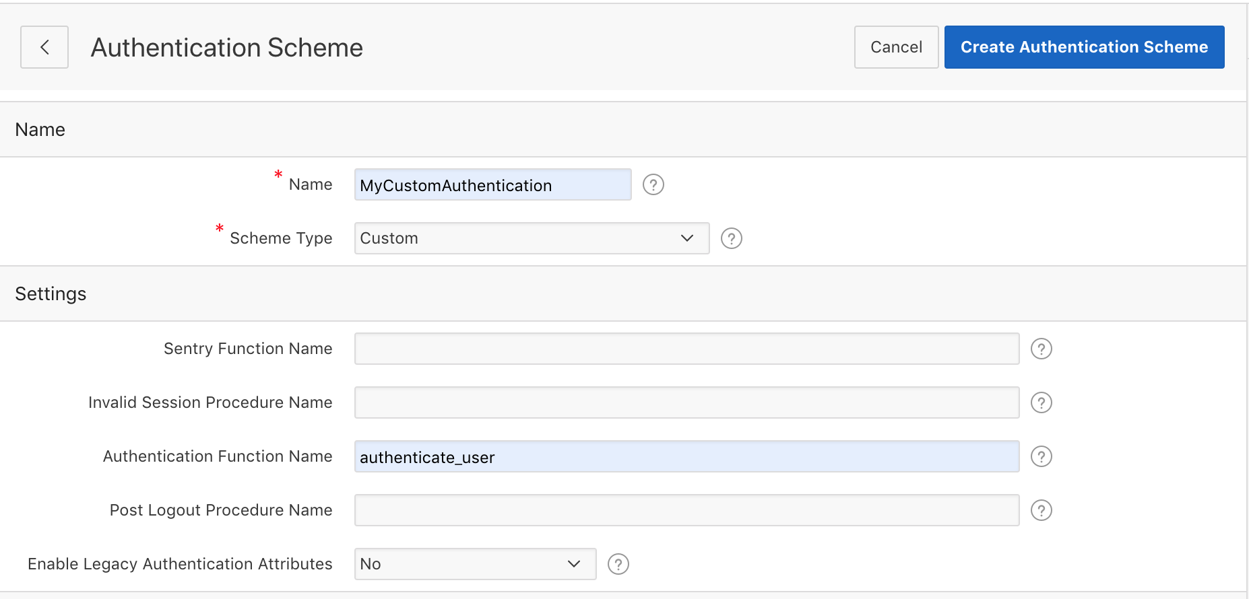Open the Enable Legacy Authentication Attributes dropdown
This screenshot has height=599, width=1249.
click(x=475, y=564)
